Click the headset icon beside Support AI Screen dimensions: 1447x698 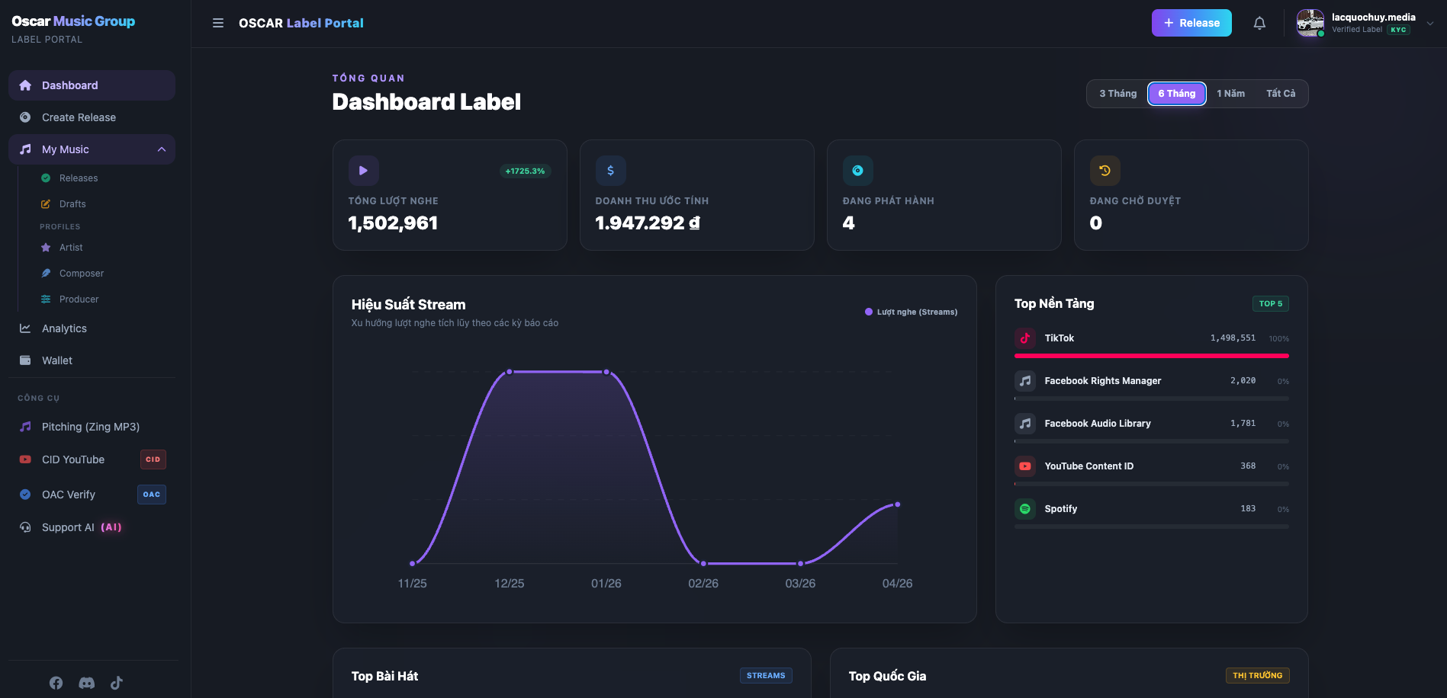click(x=25, y=527)
